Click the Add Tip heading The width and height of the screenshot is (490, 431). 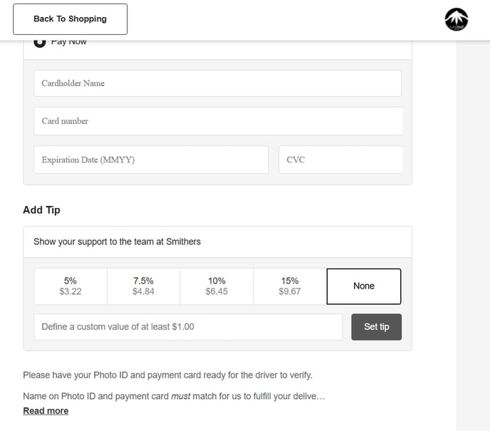point(41,210)
